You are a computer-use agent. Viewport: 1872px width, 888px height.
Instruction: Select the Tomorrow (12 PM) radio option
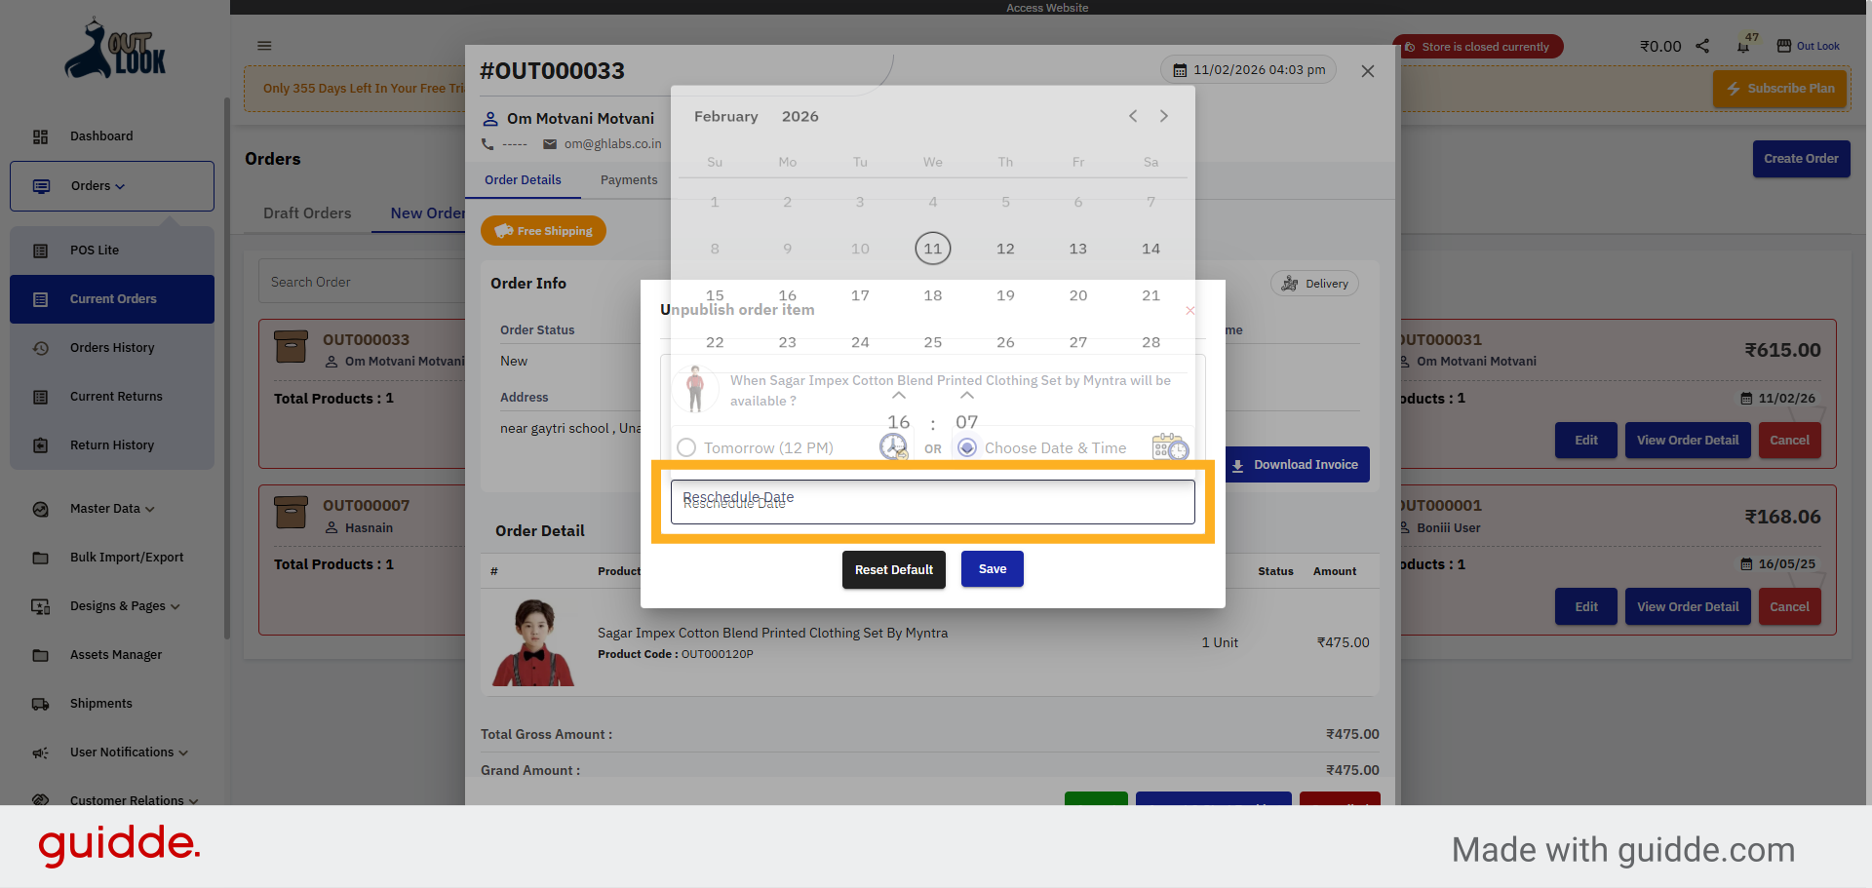click(686, 447)
